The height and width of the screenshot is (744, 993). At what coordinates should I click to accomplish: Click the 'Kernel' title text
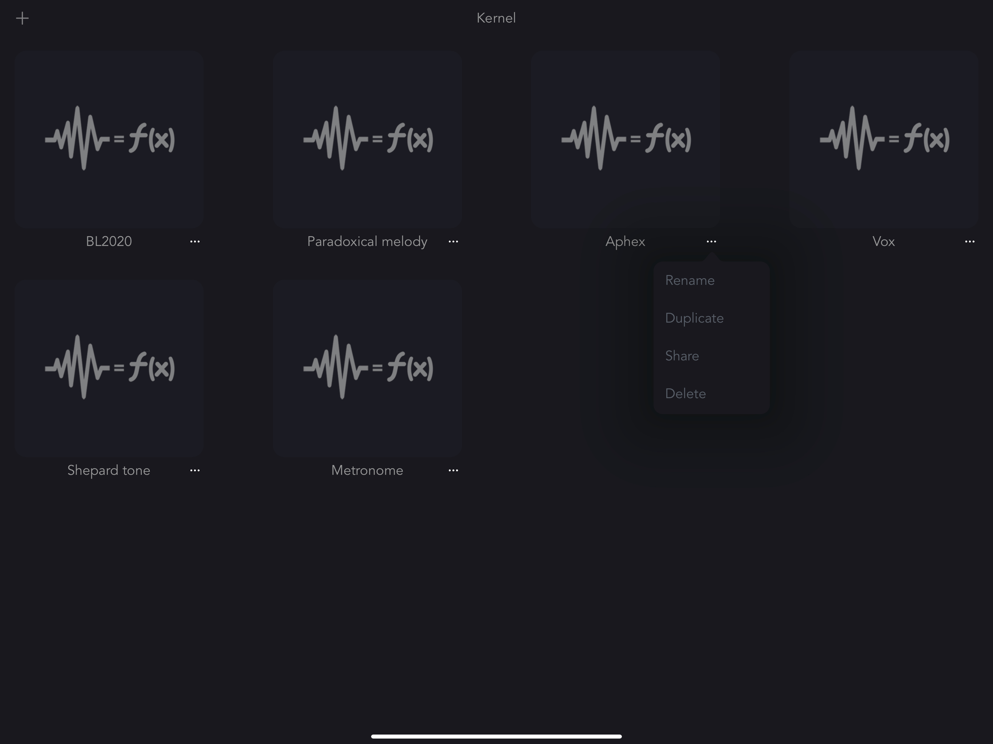[x=496, y=18]
